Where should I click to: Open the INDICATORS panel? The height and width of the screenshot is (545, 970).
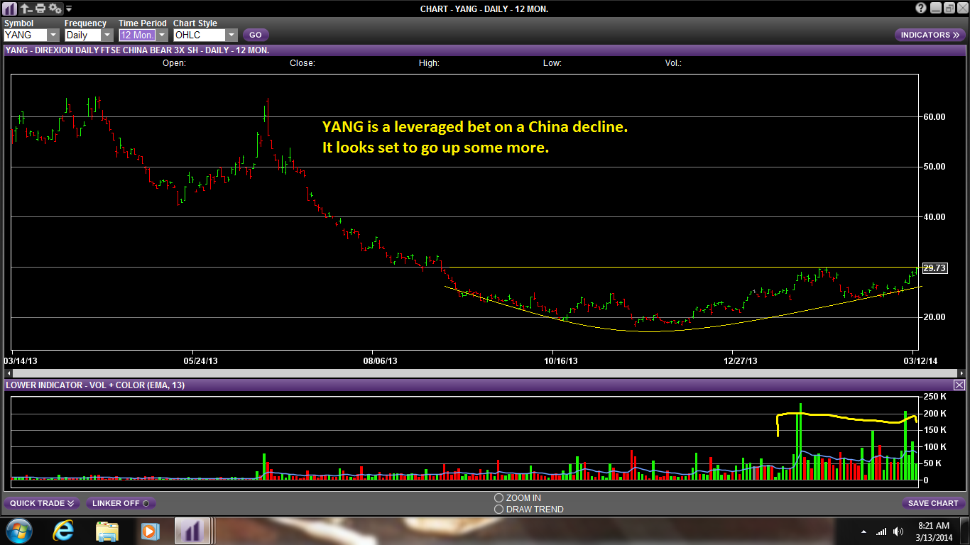click(930, 35)
